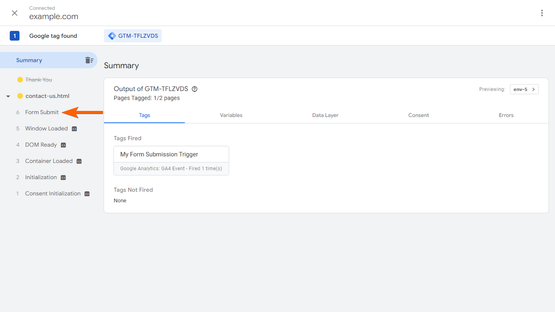Click the Tag Manager diamond icon on GTM-TFLZVDS chip
The image size is (555, 312).
coord(112,36)
